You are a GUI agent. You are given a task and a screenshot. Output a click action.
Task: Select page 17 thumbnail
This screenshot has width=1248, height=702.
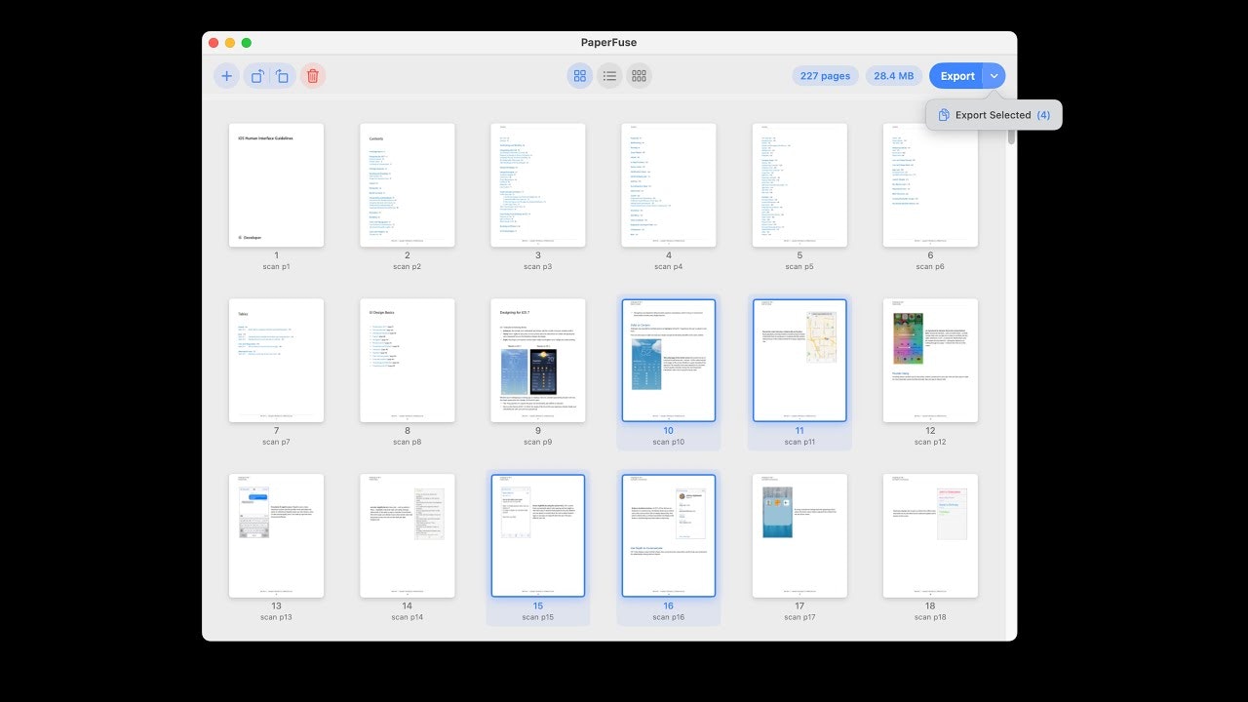(x=799, y=536)
